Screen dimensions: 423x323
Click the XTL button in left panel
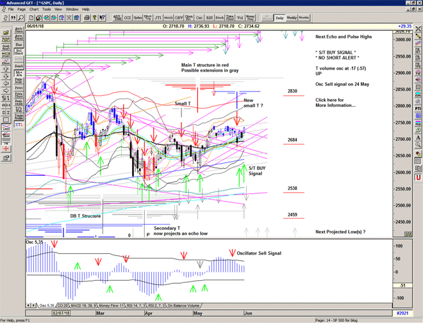pyautogui.click(x=19, y=125)
